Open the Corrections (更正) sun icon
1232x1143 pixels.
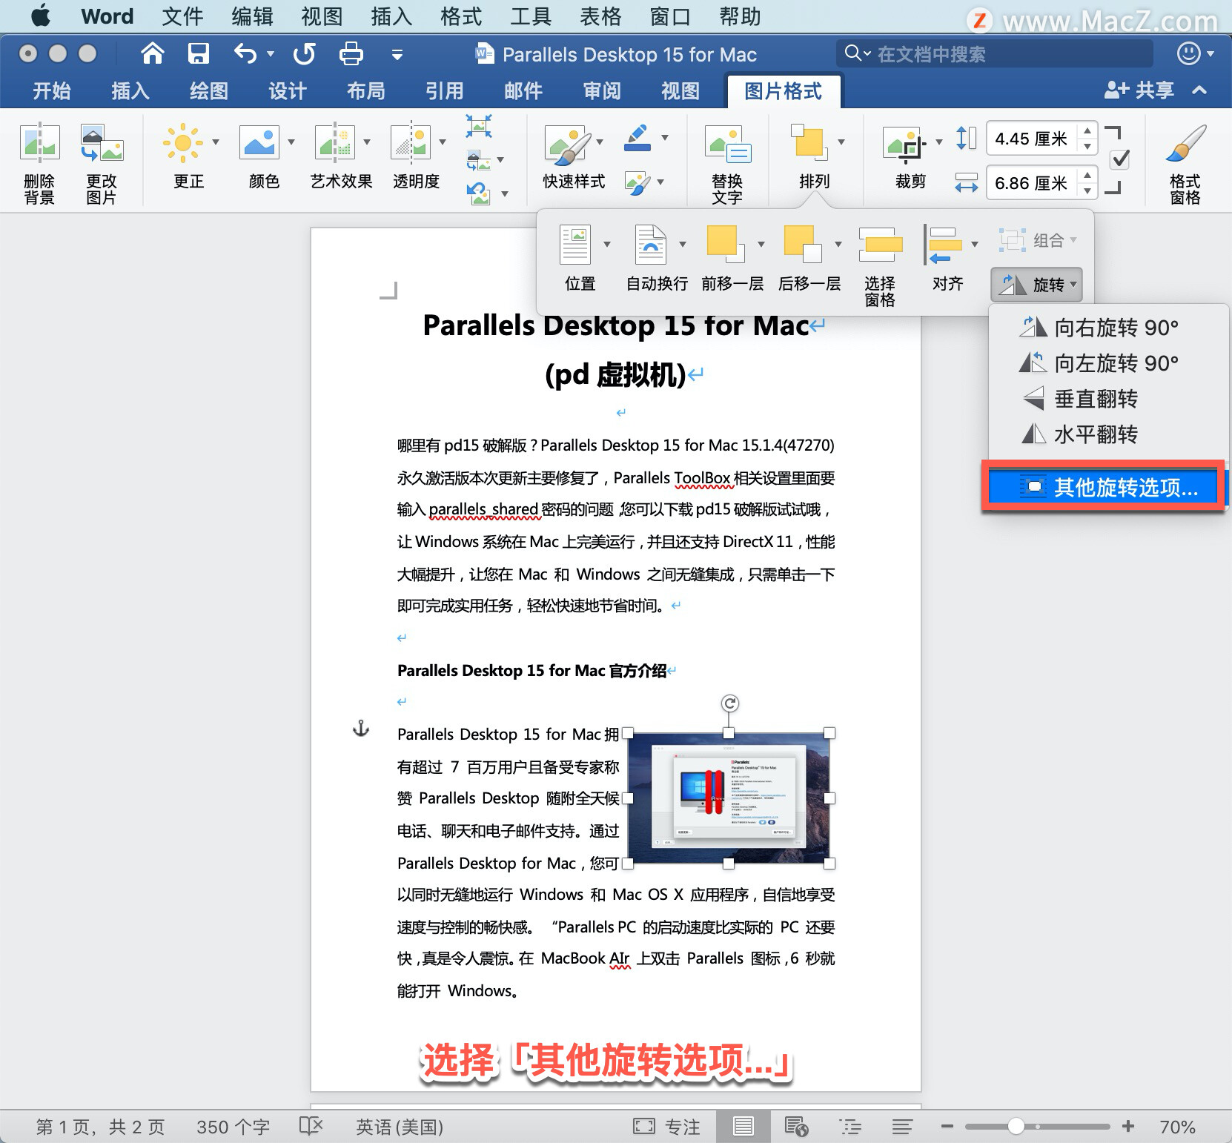point(182,142)
